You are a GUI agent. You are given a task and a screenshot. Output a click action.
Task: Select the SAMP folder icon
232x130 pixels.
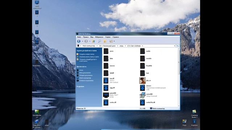106,73
